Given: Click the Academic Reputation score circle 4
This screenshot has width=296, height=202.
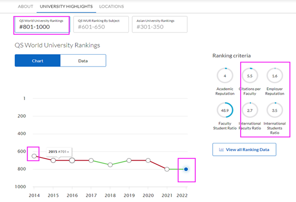Looking at the screenshot, I should (225, 76).
